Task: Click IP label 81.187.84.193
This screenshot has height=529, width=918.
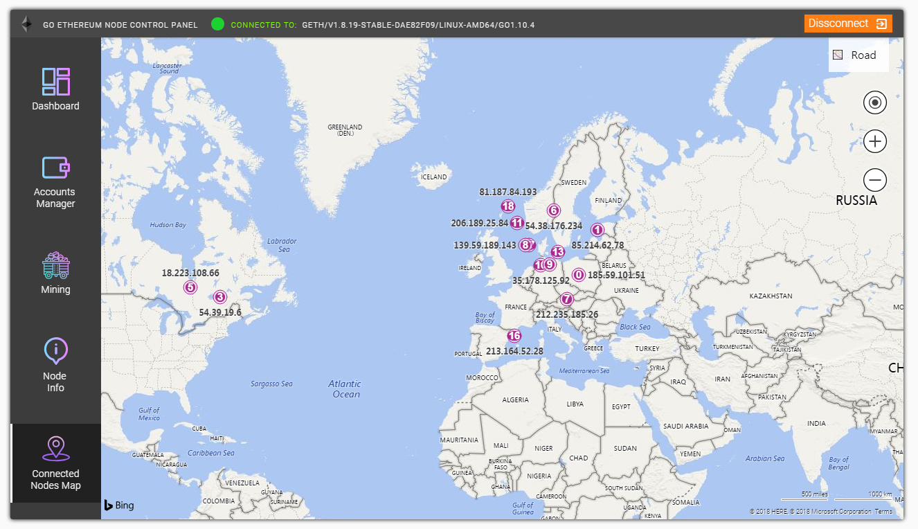Action: coord(508,192)
